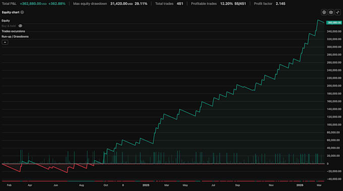
Task: Click the Feb label on the time axis
Action: pyautogui.click(x=9, y=185)
